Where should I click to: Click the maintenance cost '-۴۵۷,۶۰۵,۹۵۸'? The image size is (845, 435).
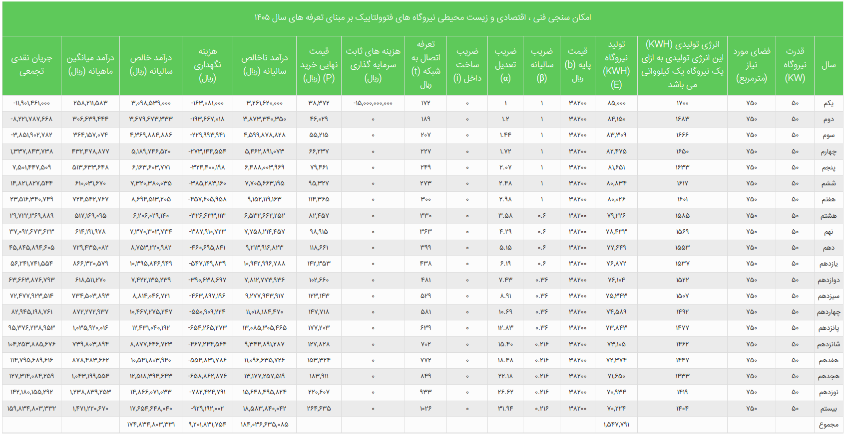click(x=207, y=199)
